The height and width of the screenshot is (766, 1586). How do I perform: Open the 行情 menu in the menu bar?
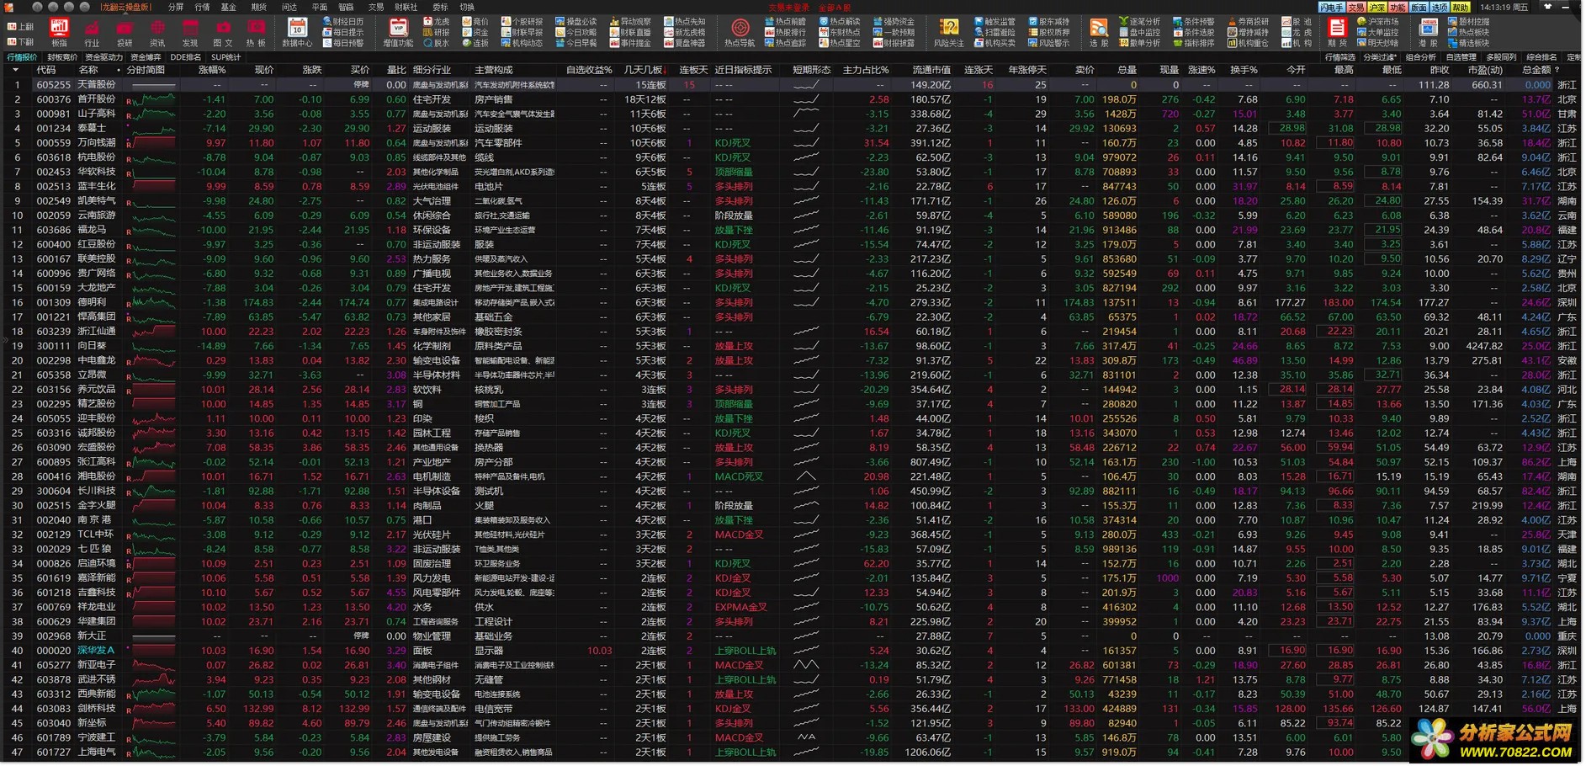pyautogui.click(x=202, y=7)
